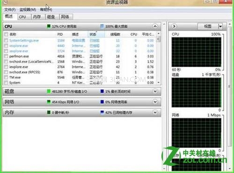234x173 pixels.
Task: Select the TM.exe process name
Action: [x=15, y=78]
